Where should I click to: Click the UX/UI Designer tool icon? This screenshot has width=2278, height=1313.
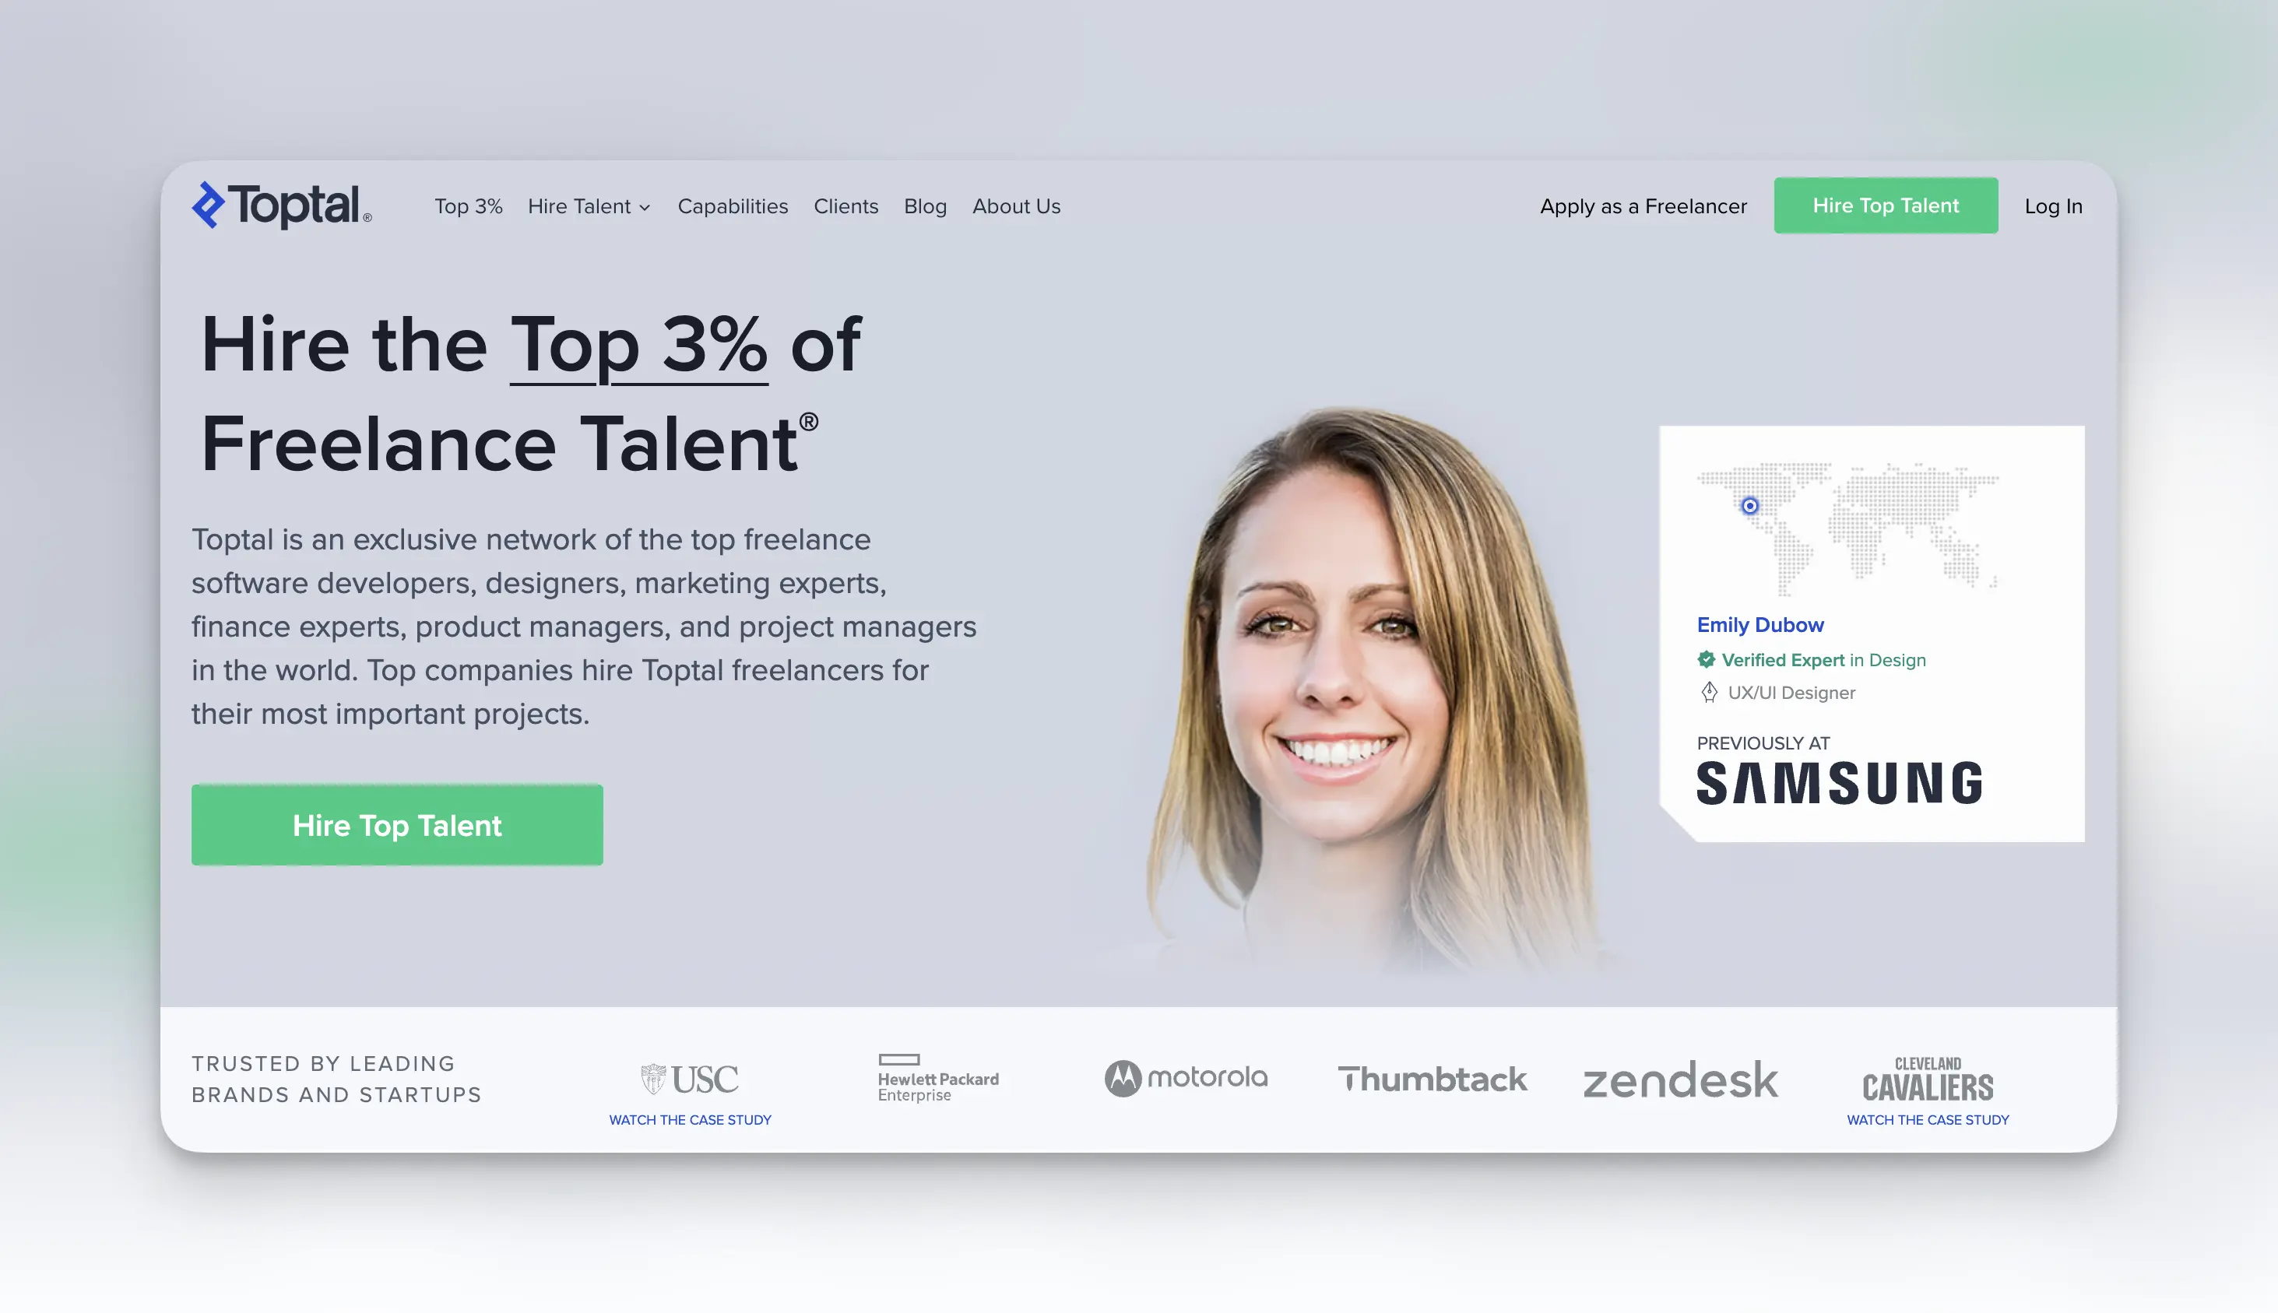tap(1708, 692)
